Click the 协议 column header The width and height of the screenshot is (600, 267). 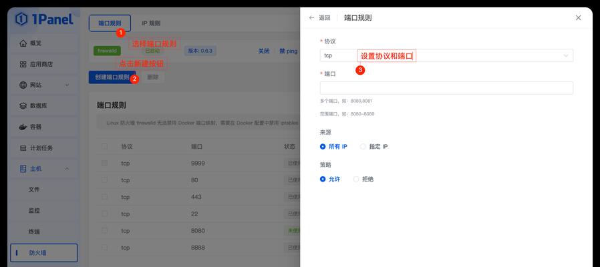(x=127, y=146)
